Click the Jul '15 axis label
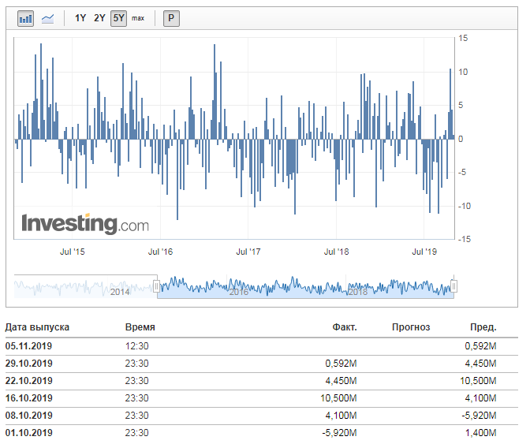This screenshot has height=444, width=530. pyautogui.click(x=73, y=252)
